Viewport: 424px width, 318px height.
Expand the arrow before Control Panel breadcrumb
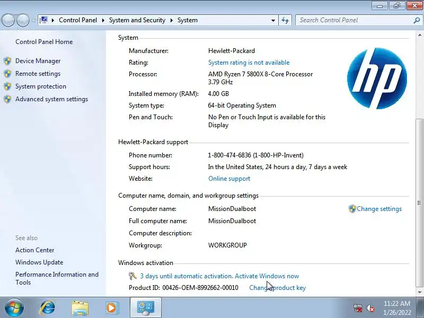coord(53,20)
